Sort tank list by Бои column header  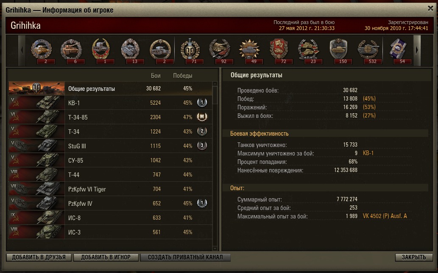[x=156, y=76]
